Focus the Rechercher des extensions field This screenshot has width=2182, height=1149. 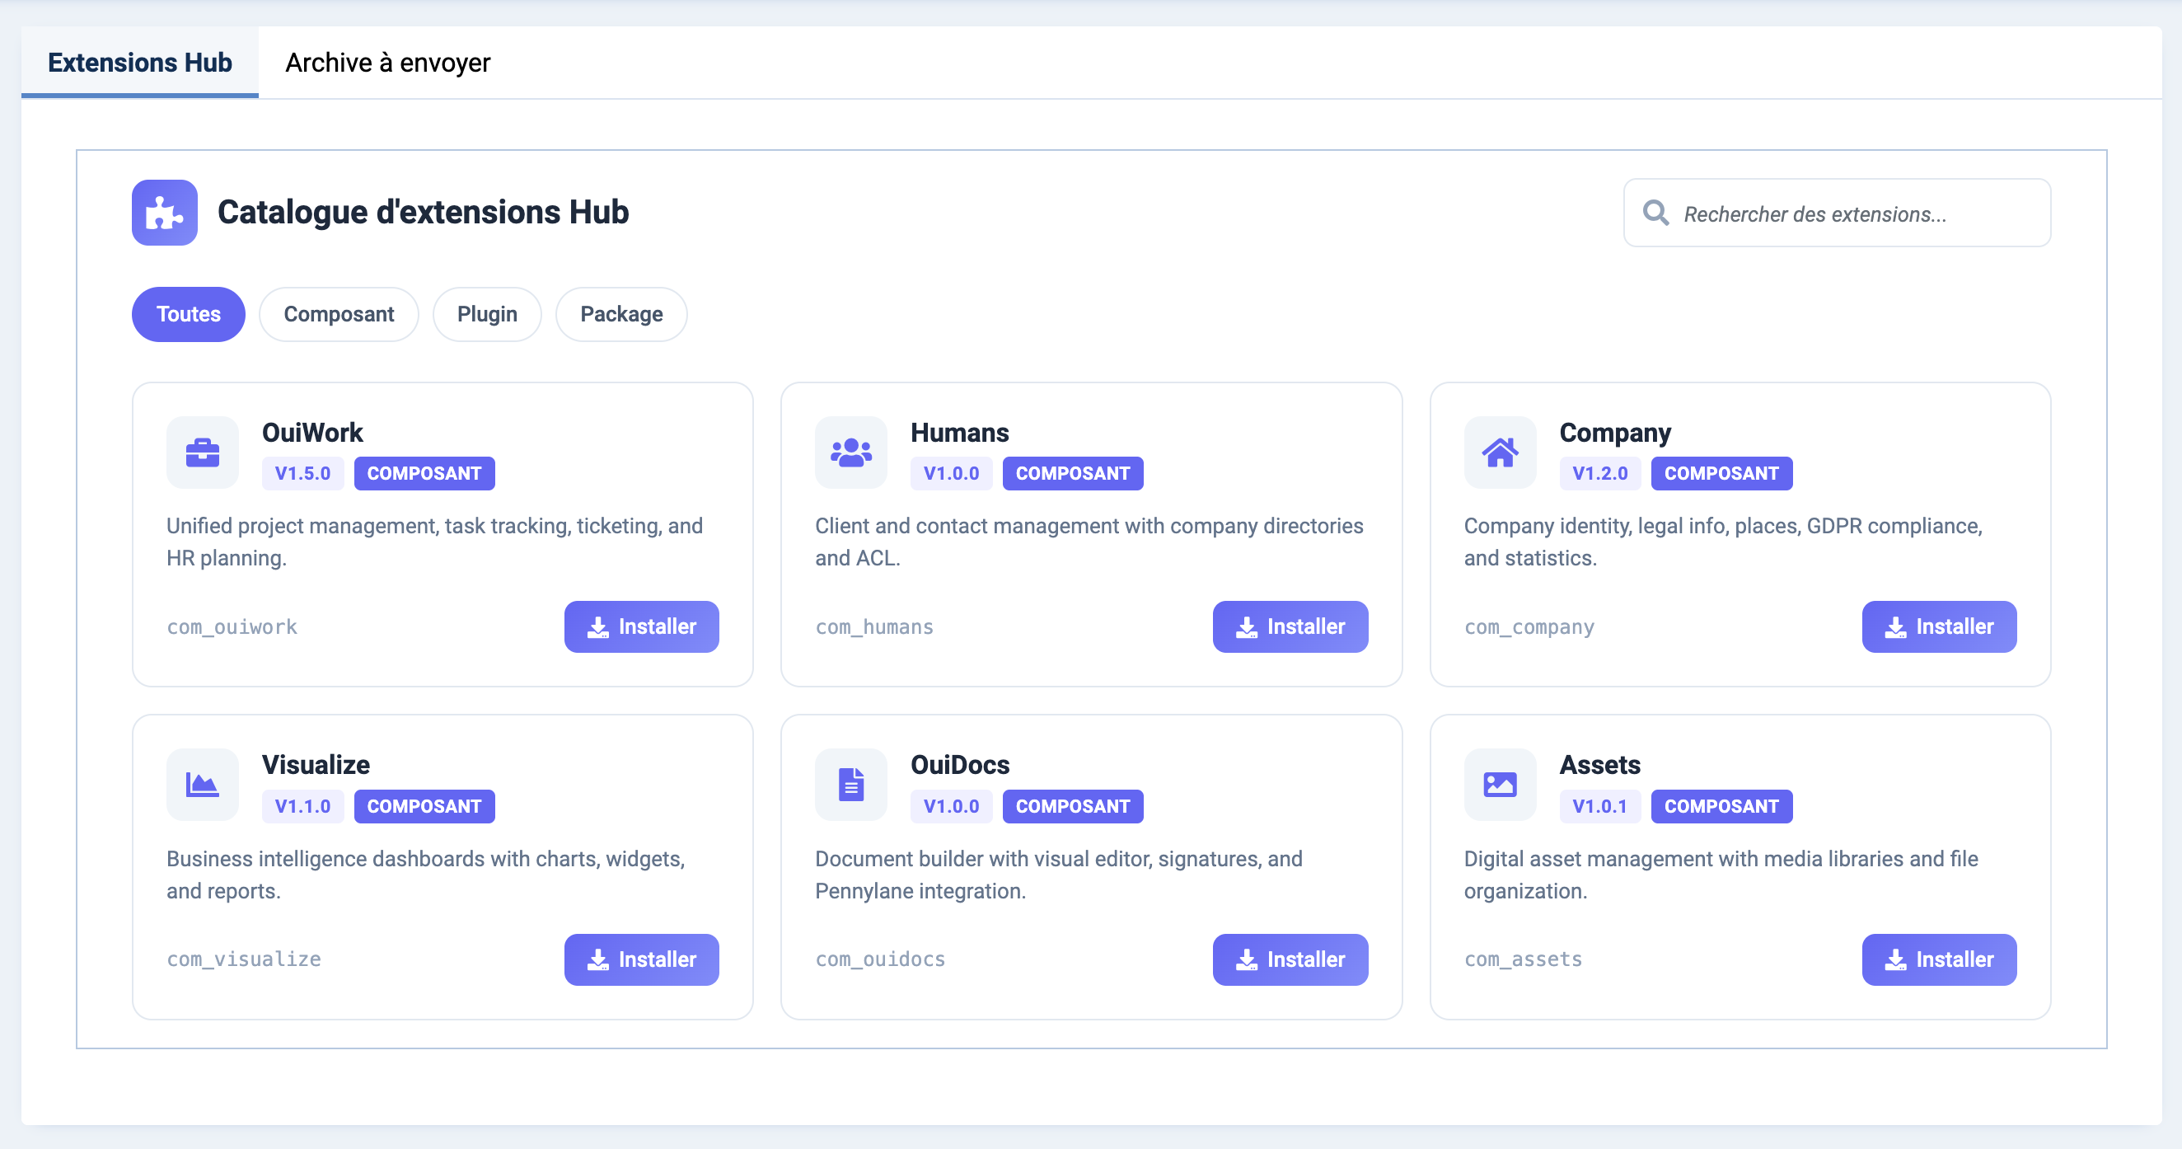click(x=1855, y=213)
